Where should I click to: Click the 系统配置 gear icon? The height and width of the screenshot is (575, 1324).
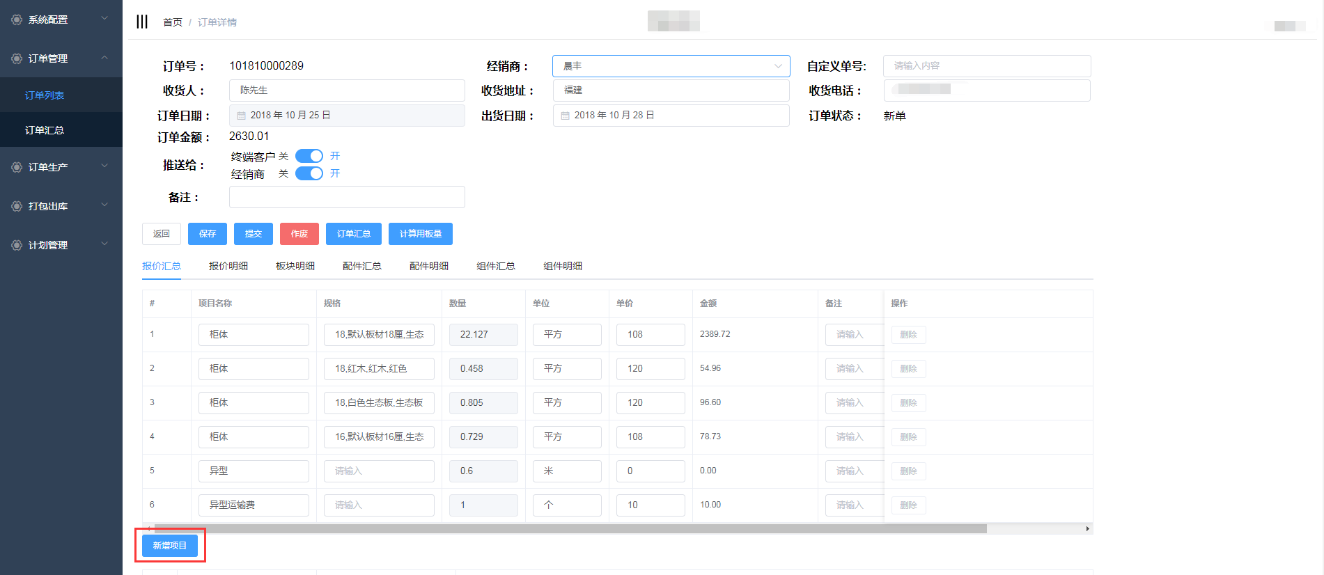tap(17, 19)
